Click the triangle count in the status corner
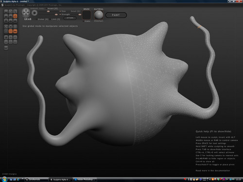Image resolution: width=243 pixels, height=182 pixels. coord(9,174)
